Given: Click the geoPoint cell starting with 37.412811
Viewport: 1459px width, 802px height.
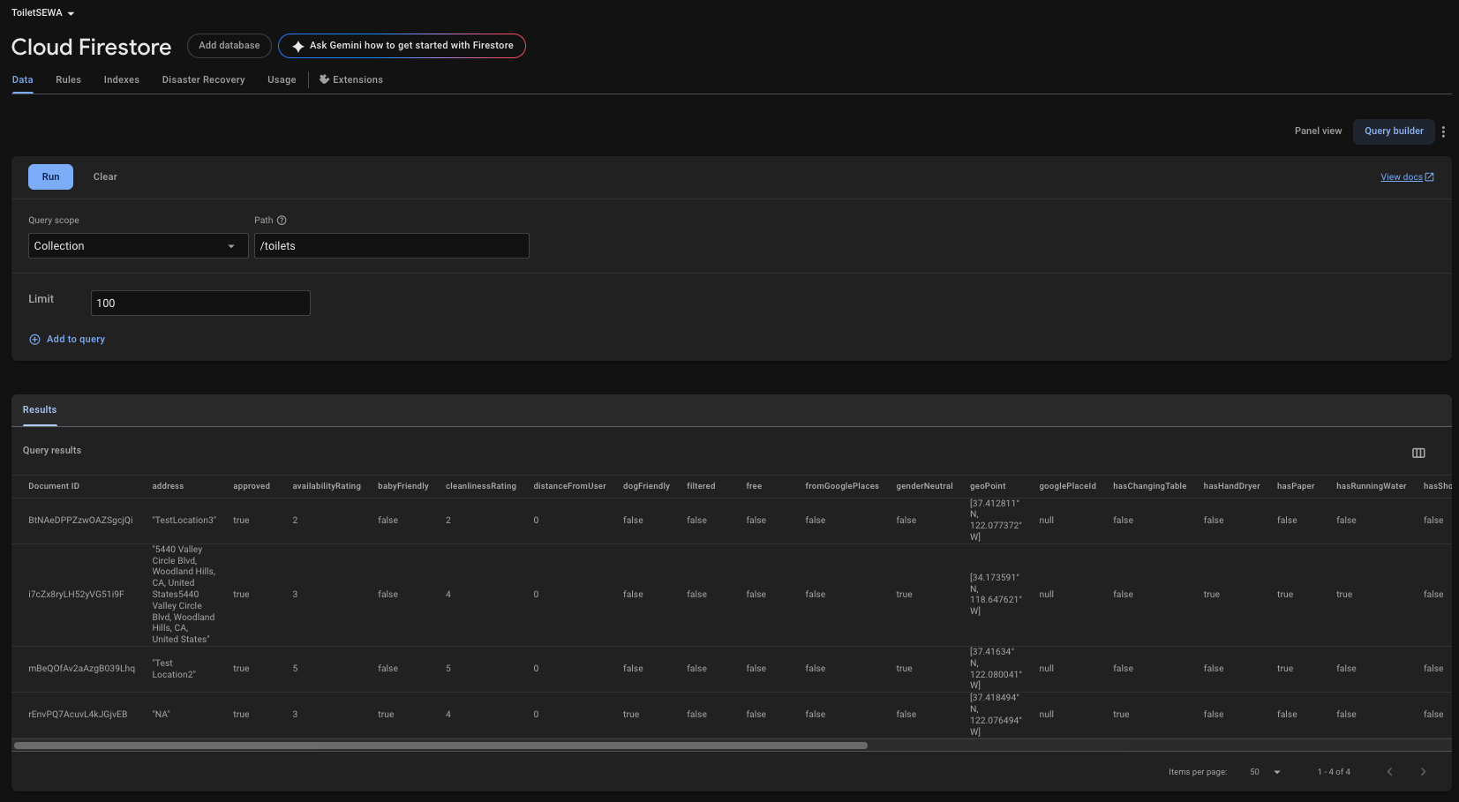Looking at the screenshot, I should [x=996, y=521].
